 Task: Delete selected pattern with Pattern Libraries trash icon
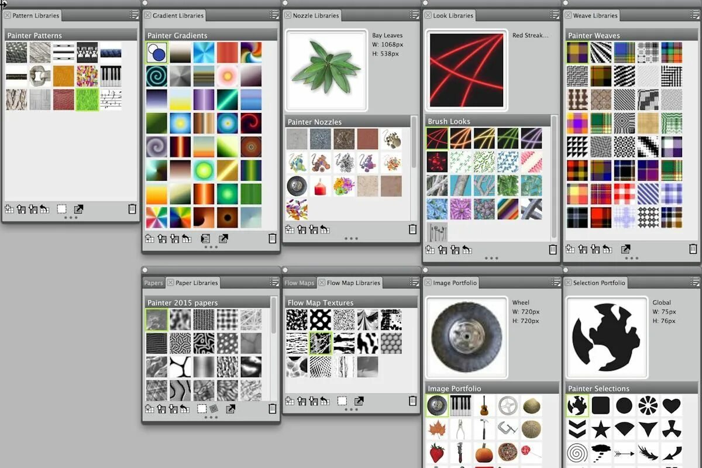tap(132, 209)
